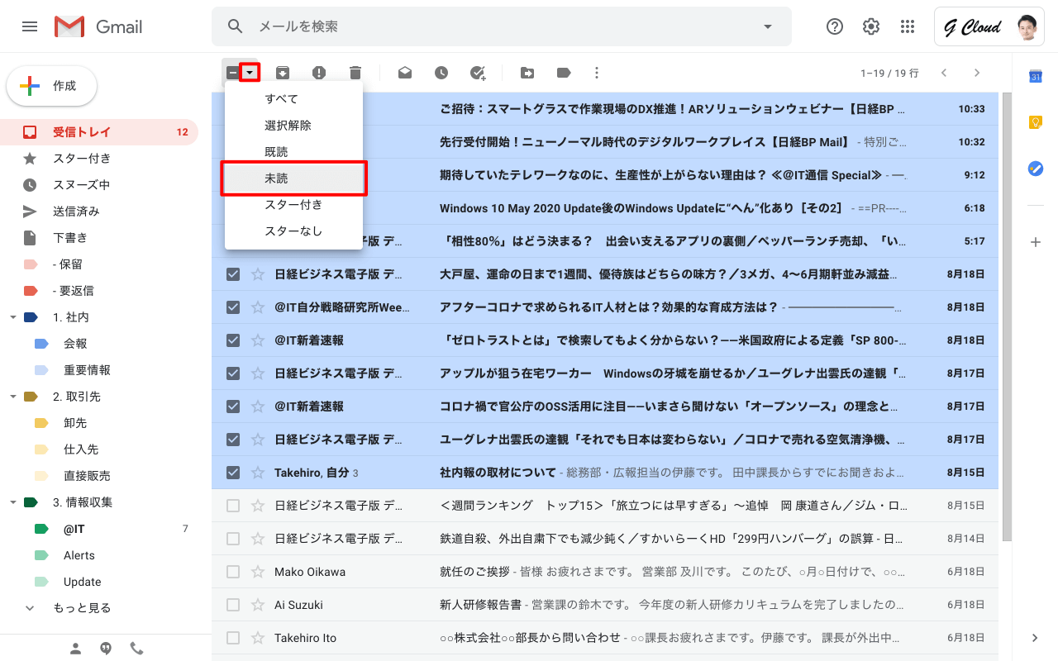Open Google Tasks side panel icon
The height and width of the screenshot is (661, 1058).
coord(1035,169)
